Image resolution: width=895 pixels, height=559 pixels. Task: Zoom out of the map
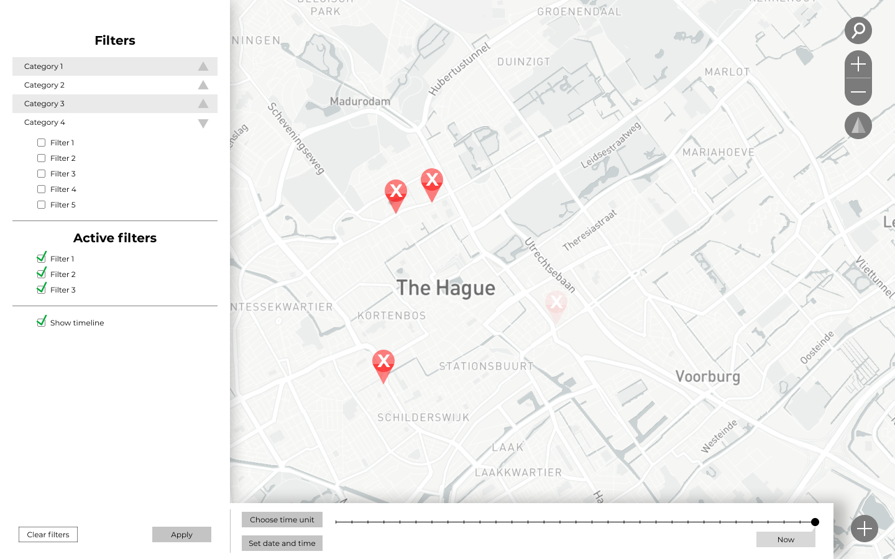click(x=858, y=91)
